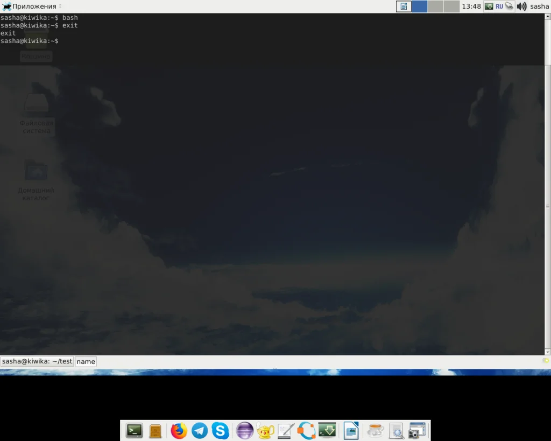551x441 pixels.
Task: Open Skype from the dock
Action: tap(220, 430)
